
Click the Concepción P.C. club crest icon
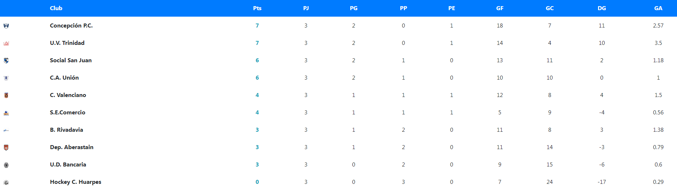6,26
